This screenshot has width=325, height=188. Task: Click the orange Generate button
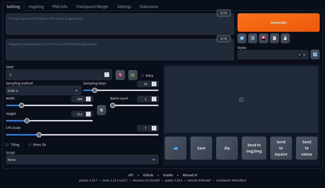279,23
